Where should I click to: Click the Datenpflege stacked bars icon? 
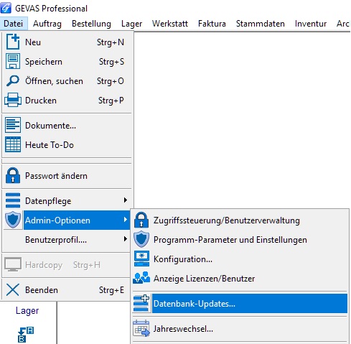(x=13, y=200)
